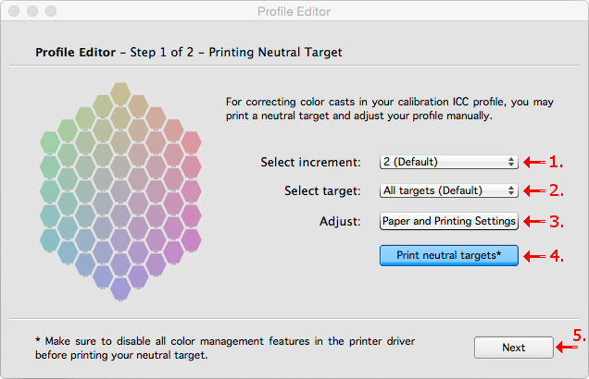Screen dimensions: 589x379
Task: Click the topmost tan hexagon in target
Action: [119, 94]
